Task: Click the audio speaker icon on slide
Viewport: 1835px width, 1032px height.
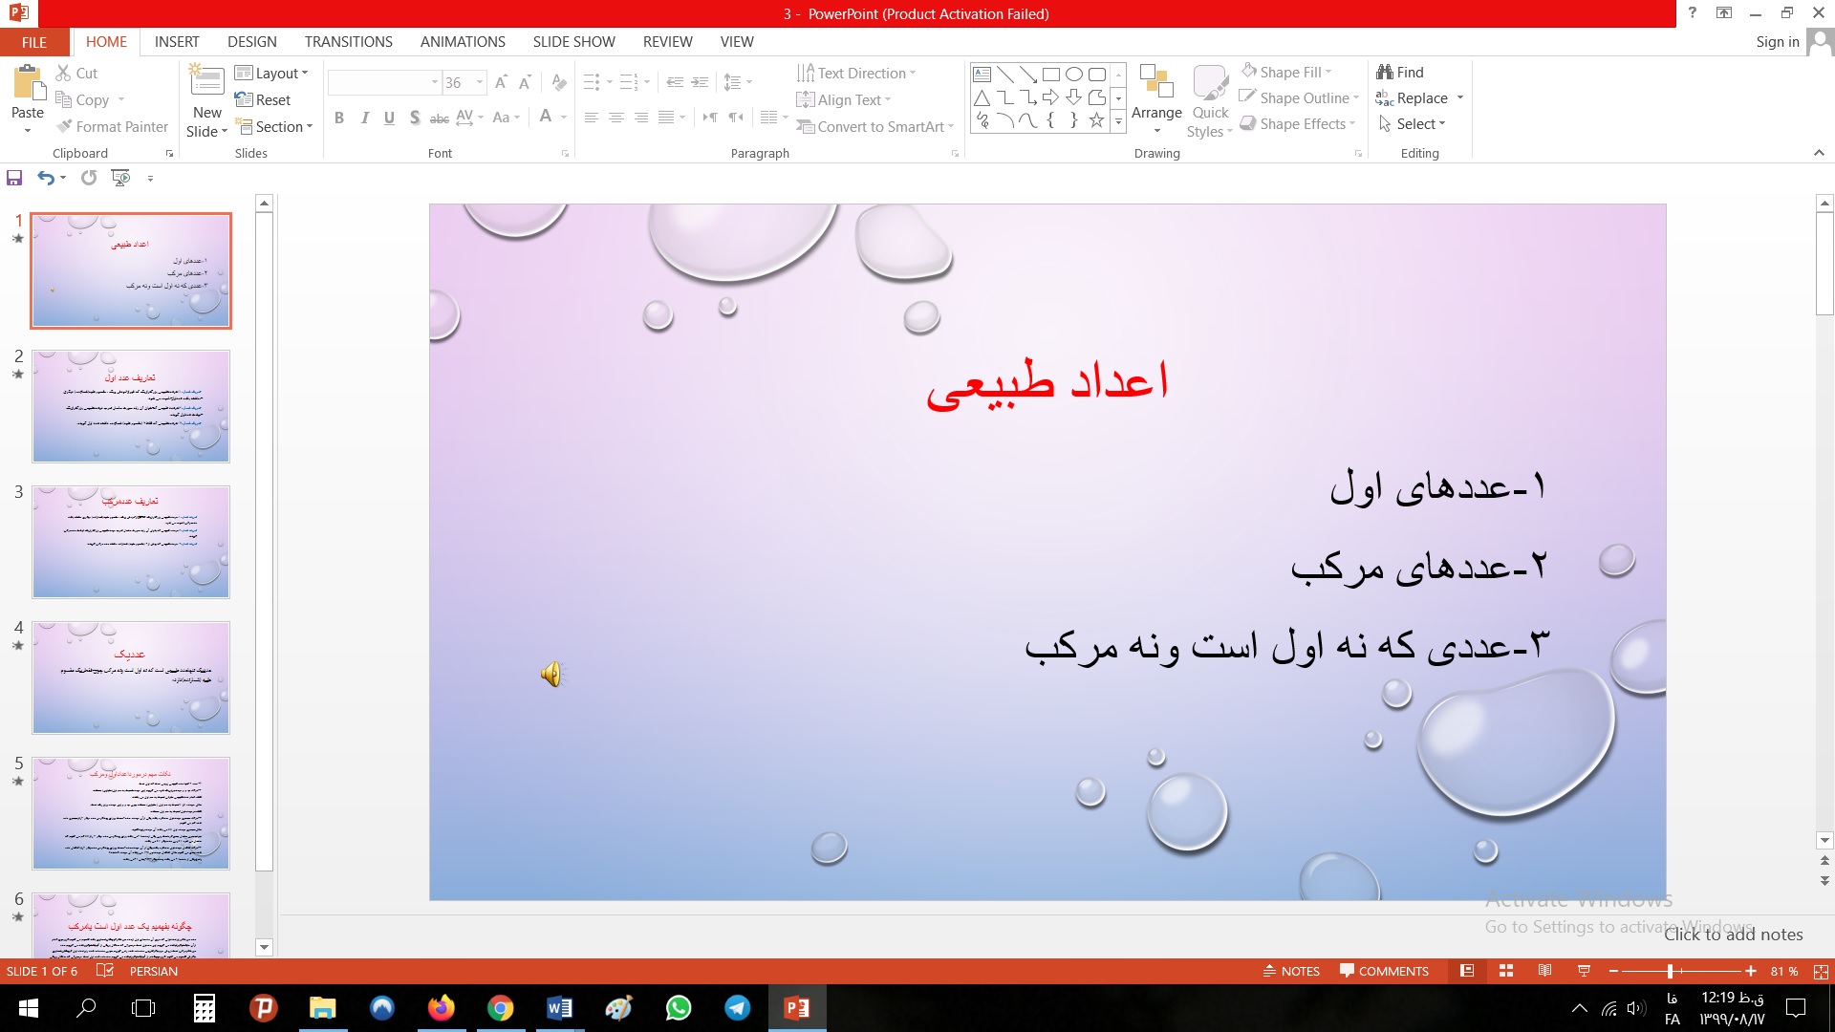Action: click(x=552, y=675)
